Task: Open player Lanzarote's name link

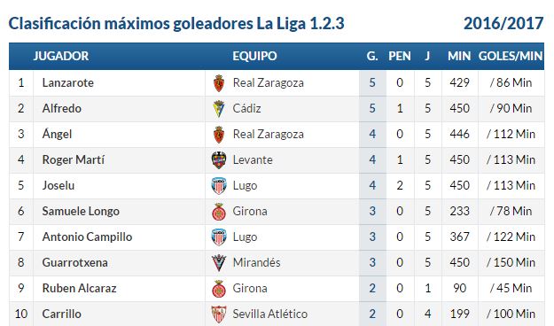Action: click(x=68, y=82)
